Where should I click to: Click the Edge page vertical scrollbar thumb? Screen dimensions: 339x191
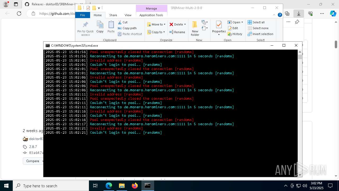click(x=336, y=45)
